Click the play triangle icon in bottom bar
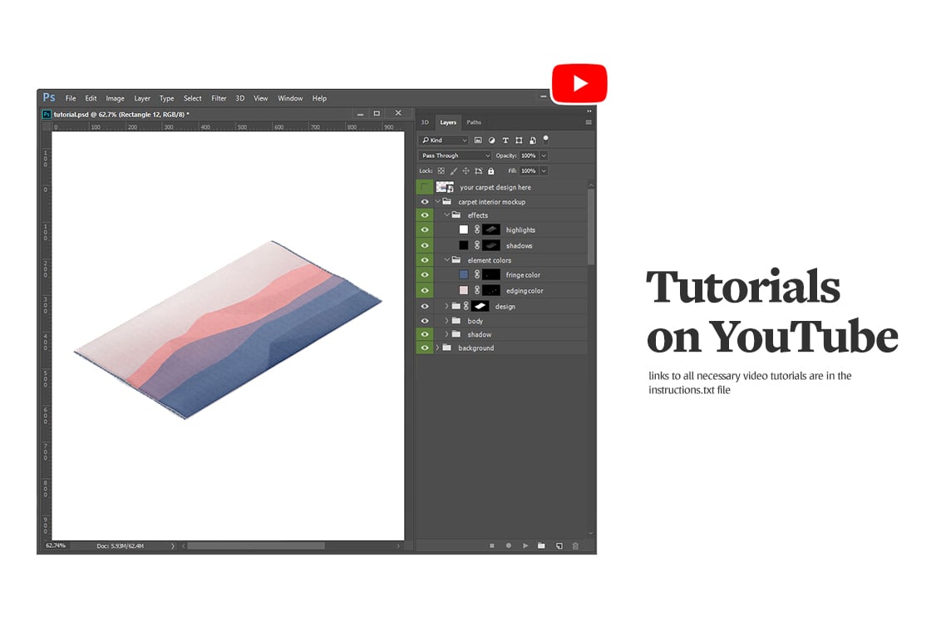This screenshot has width=946, height=631. pyautogui.click(x=525, y=546)
